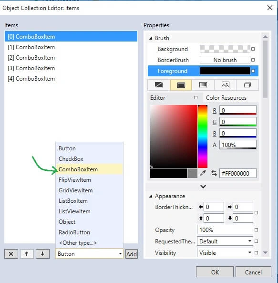The image size is (278, 283).
Task: Click the Foreground black color swatch
Action: click(225, 71)
